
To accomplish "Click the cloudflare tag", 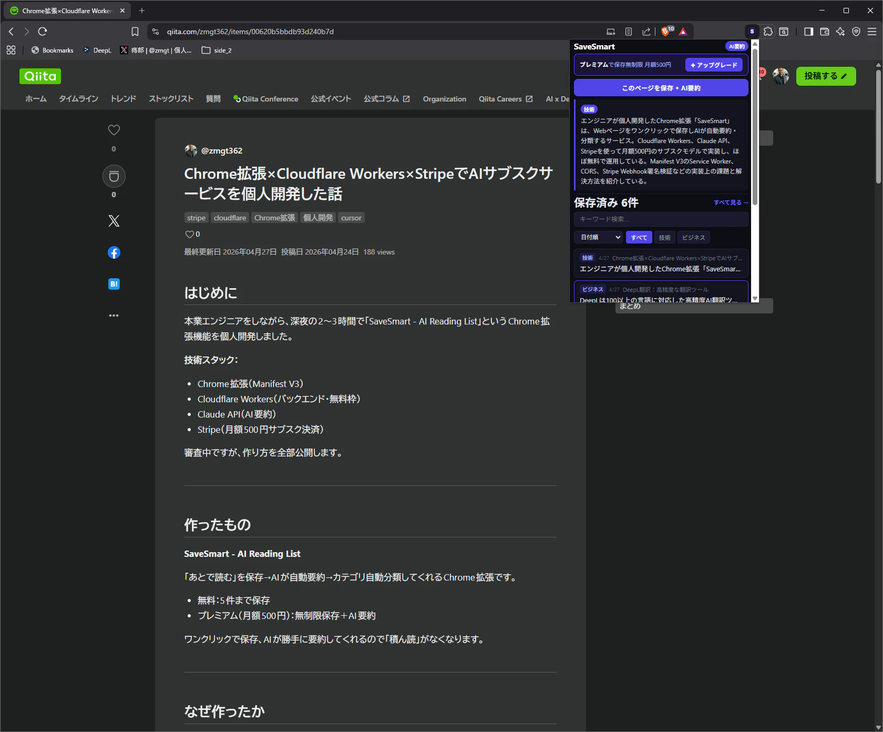I will (230, 218).
